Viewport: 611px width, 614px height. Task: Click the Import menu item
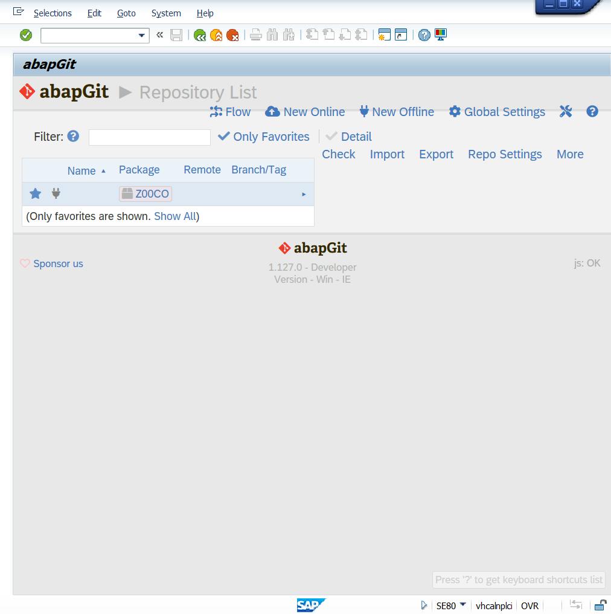[387, 154]
